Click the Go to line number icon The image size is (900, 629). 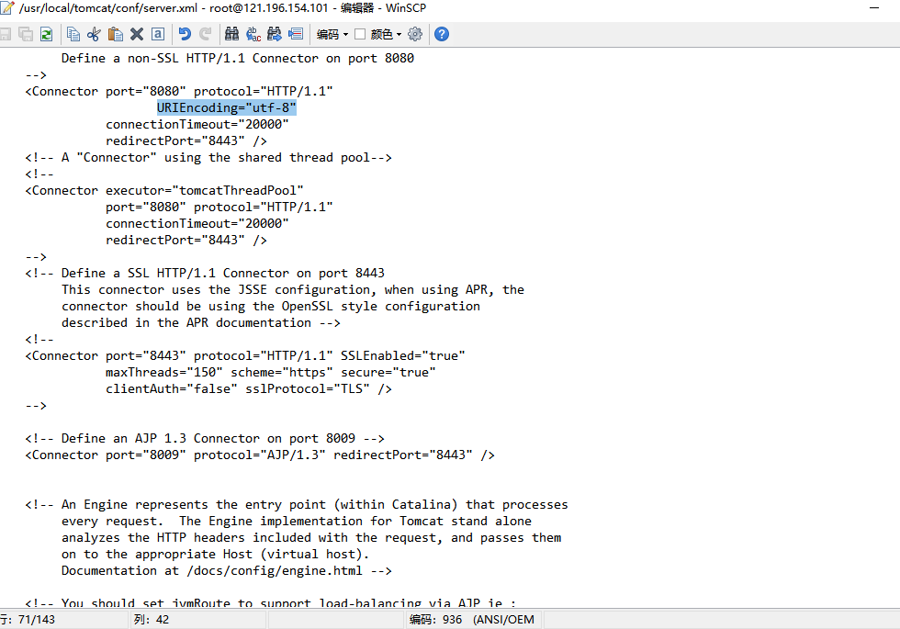point(296,35)
